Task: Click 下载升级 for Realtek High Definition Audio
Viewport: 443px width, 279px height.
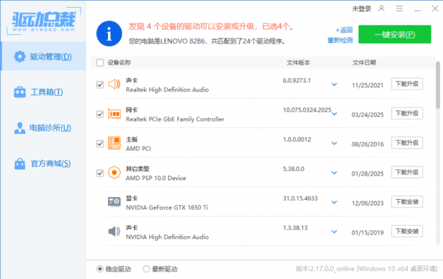Action: click(x=407, y=84)
